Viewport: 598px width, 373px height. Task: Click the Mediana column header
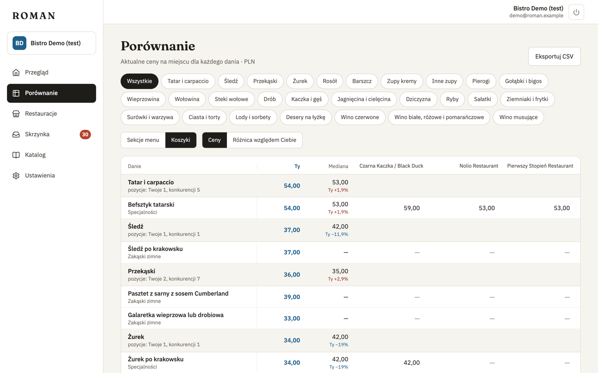pos(338,166)
